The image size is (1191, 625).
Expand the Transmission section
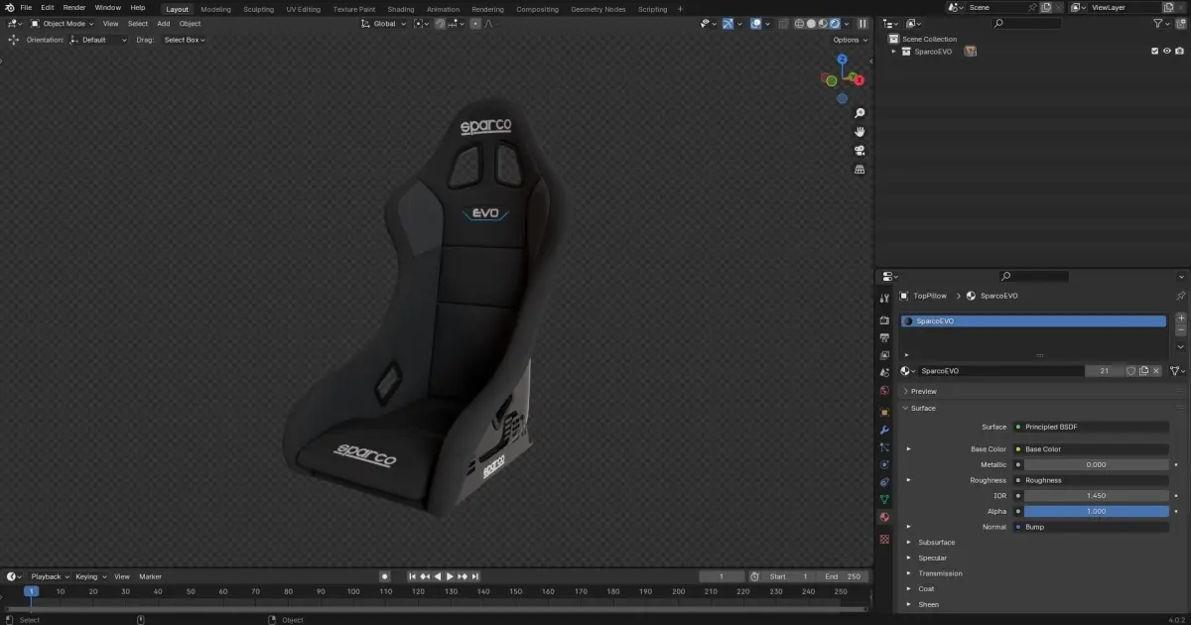908,573
